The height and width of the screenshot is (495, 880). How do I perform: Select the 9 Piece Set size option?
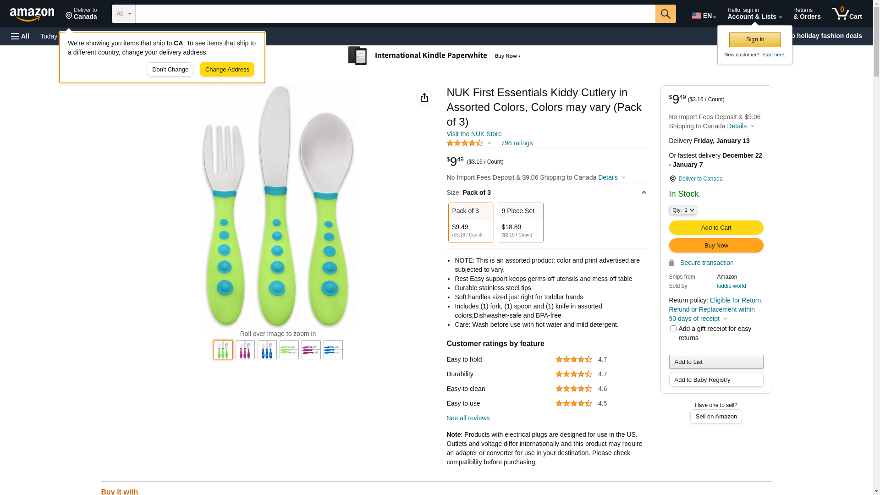point(520,222)
